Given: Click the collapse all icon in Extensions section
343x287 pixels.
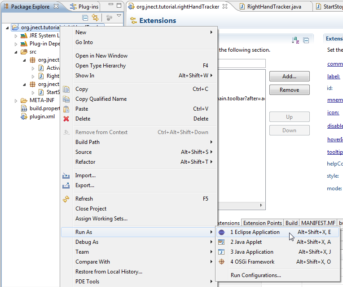Looking at the screenshot, I should pos(306,40).
